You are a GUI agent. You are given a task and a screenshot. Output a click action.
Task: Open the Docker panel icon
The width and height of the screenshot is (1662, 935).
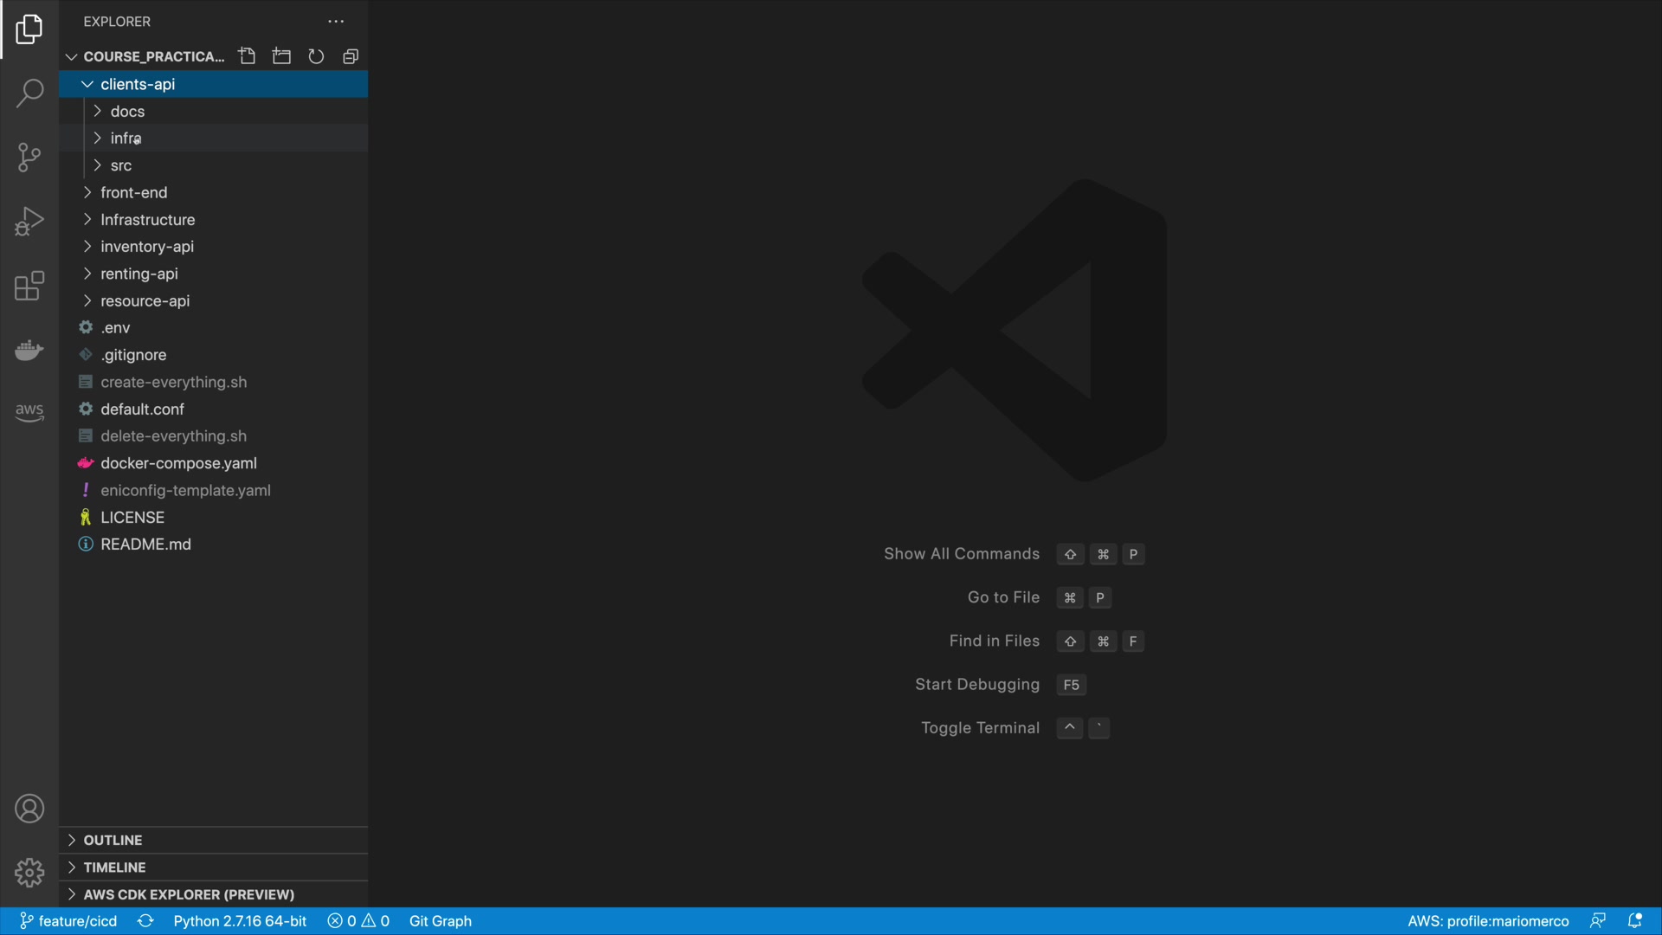click(29, 350)
